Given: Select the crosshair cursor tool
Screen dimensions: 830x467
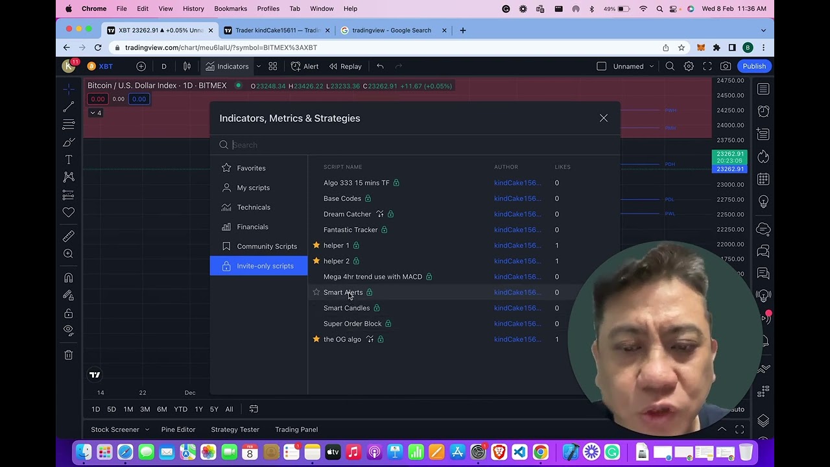Looking at the screenshot, I should [x=69, y=89].
